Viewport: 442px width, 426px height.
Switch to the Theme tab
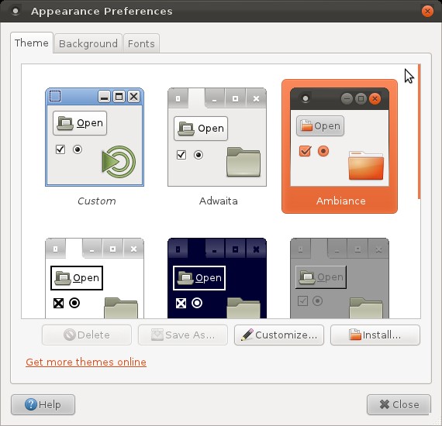click(32, 43)
